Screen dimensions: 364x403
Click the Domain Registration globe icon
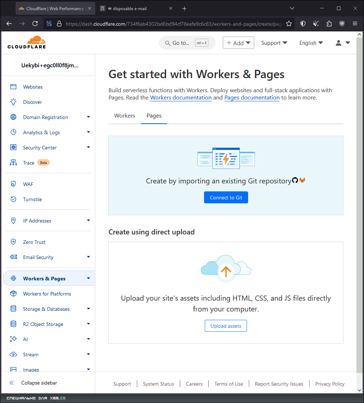(x=13, y=117)
